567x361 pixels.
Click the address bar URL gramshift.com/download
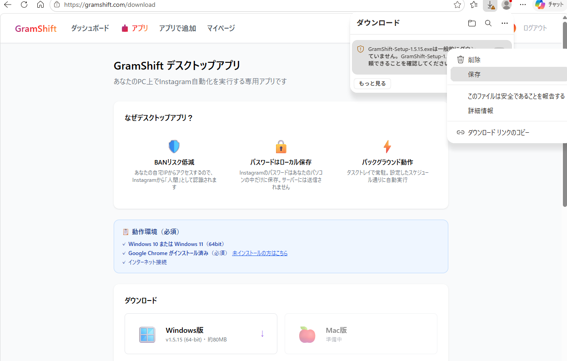[x=109, y=5]
